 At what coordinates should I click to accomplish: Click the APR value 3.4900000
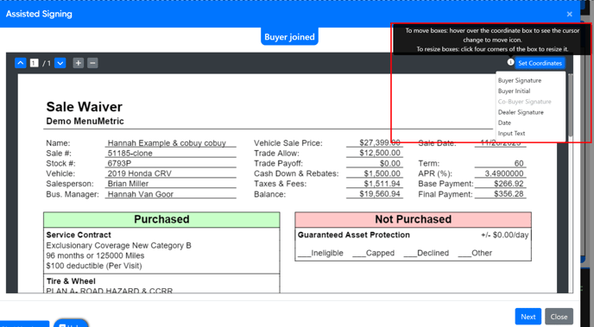pos(504,173)
